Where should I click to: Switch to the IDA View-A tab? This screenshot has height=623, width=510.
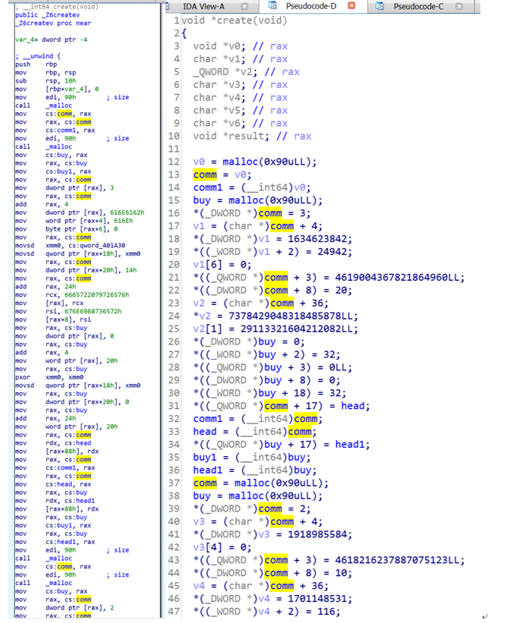click(x=203, y=7)
